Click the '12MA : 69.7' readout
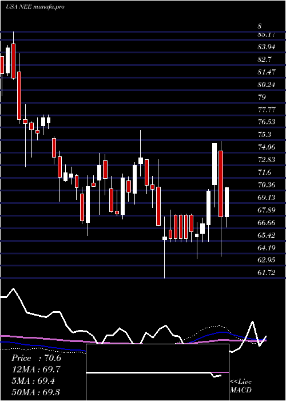 36,369
